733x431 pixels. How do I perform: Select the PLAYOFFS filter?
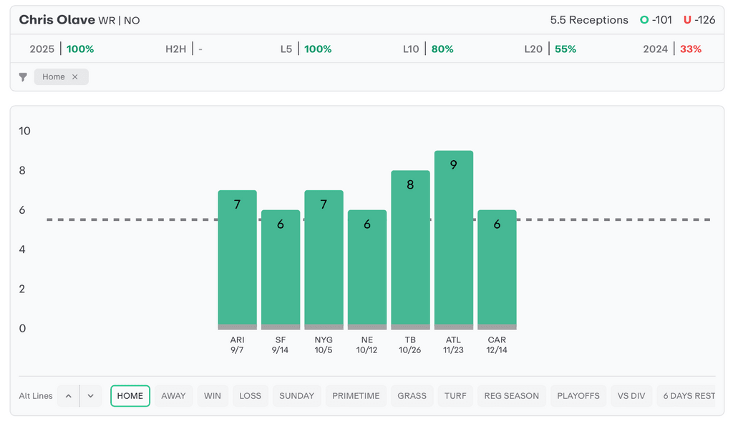click(x=578, y=396)
